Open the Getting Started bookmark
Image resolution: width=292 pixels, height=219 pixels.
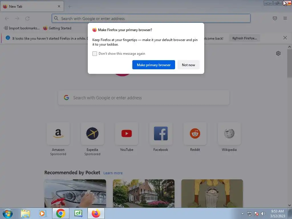(57, 28)
